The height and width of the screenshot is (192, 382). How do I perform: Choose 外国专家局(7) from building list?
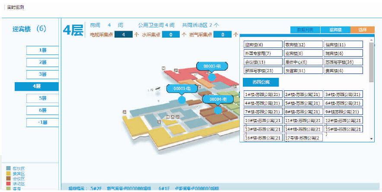[262, 53]
